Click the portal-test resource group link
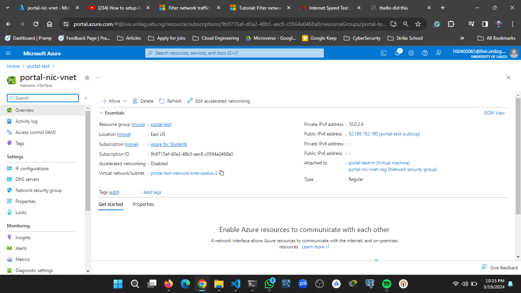This screenshot has width=521, height=293. pyautogui.click(x=161, y=124)
